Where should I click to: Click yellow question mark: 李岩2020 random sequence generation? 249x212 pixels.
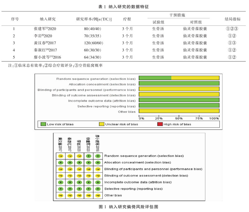pos(79,156)
